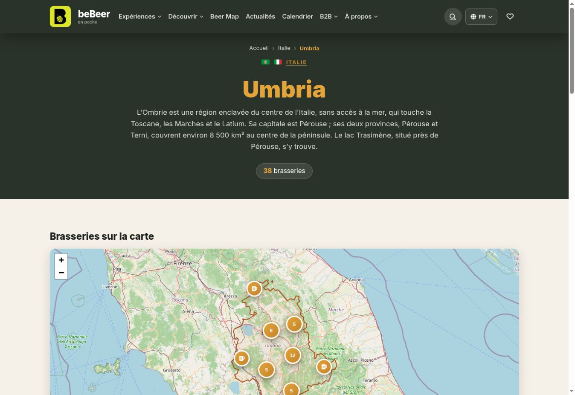
Task: Click the vertical page scrollbar thumb
Action: point(572,50)
